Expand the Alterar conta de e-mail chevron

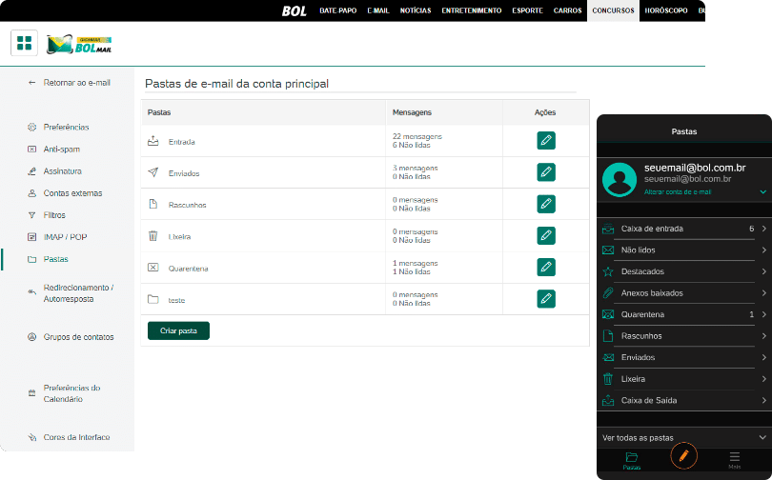762,192
